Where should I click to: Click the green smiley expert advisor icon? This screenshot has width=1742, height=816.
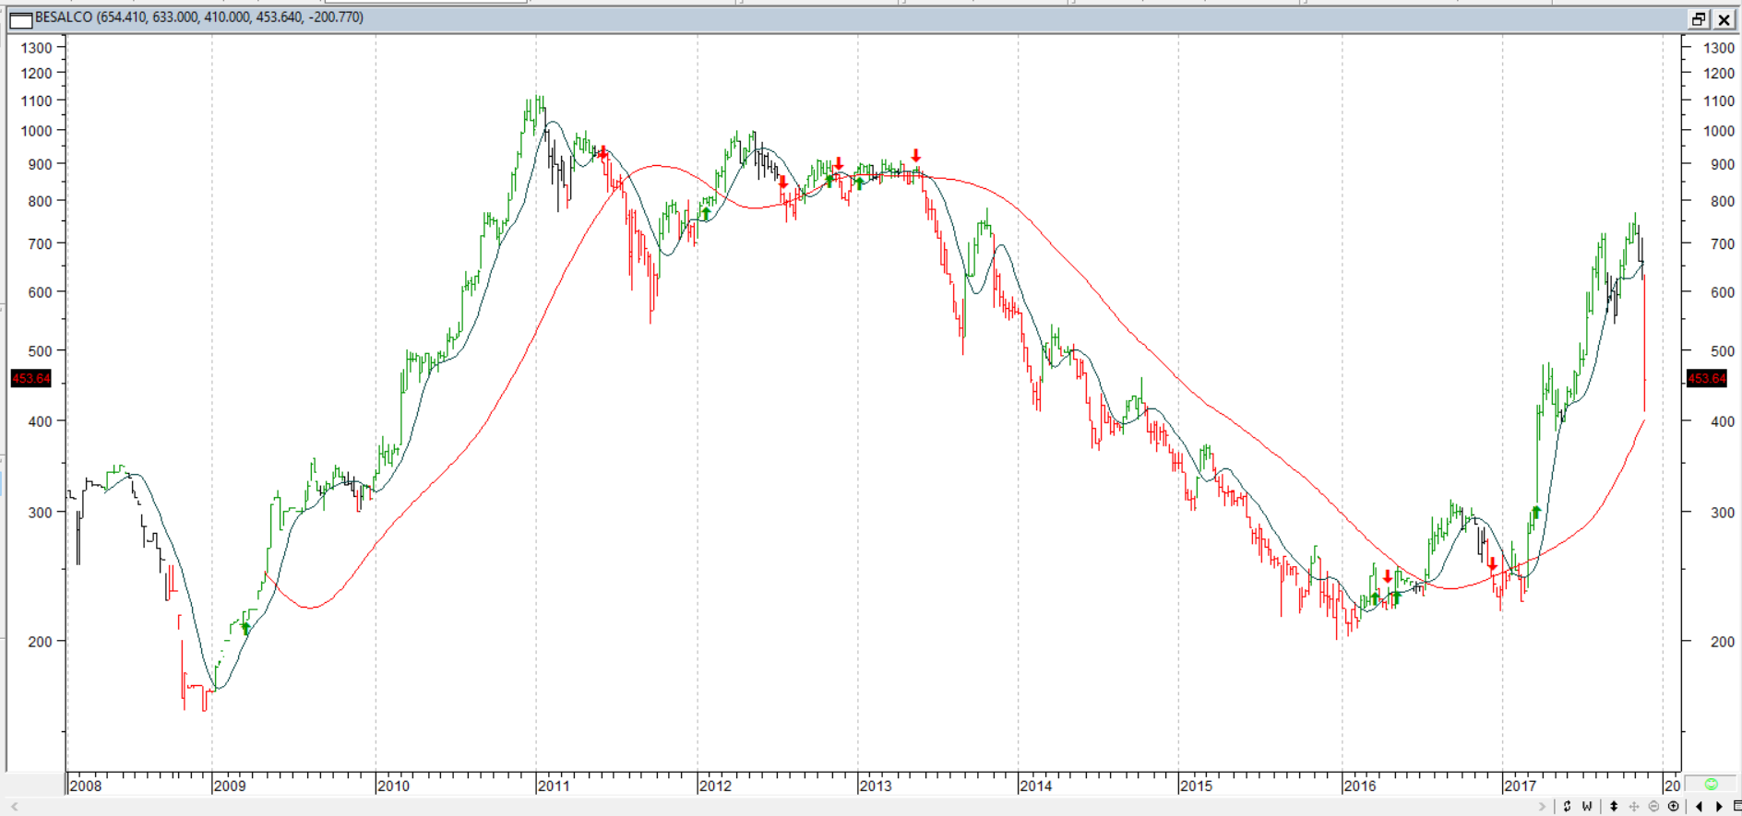pos(1711,785)
